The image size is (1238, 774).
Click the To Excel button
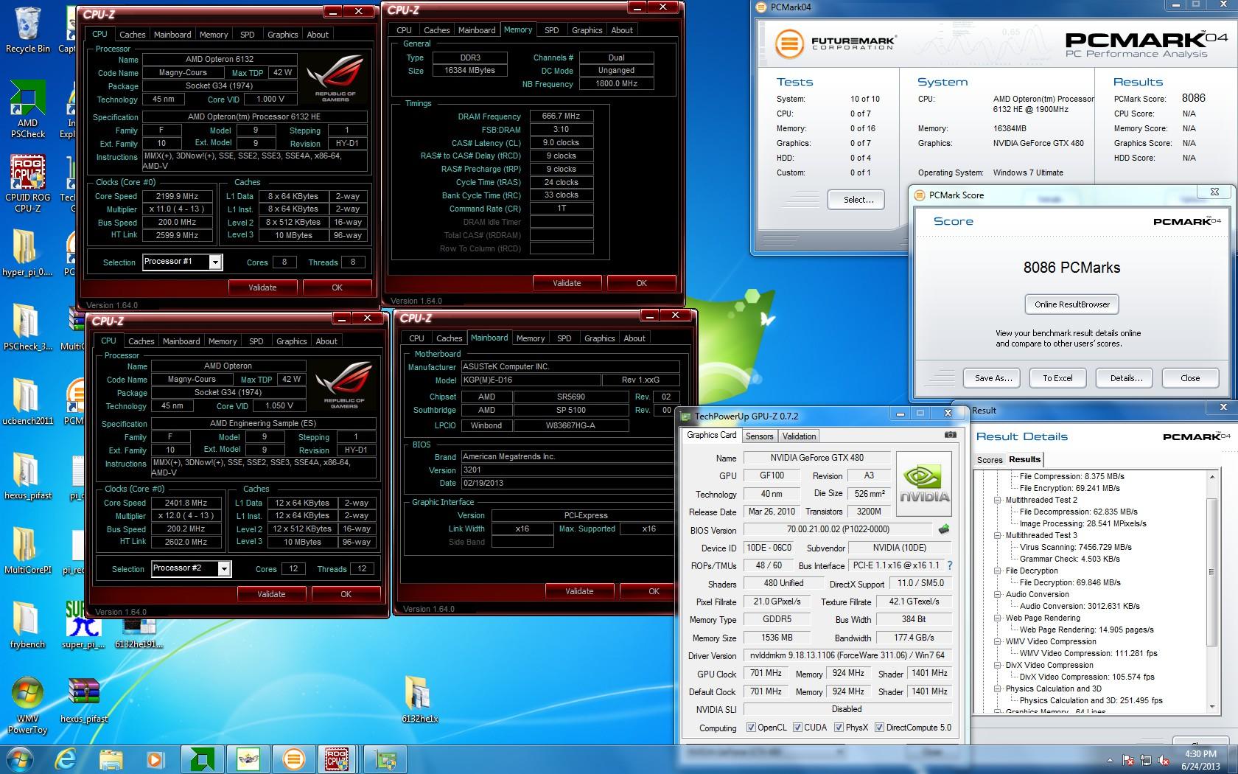click(1057, 378)
